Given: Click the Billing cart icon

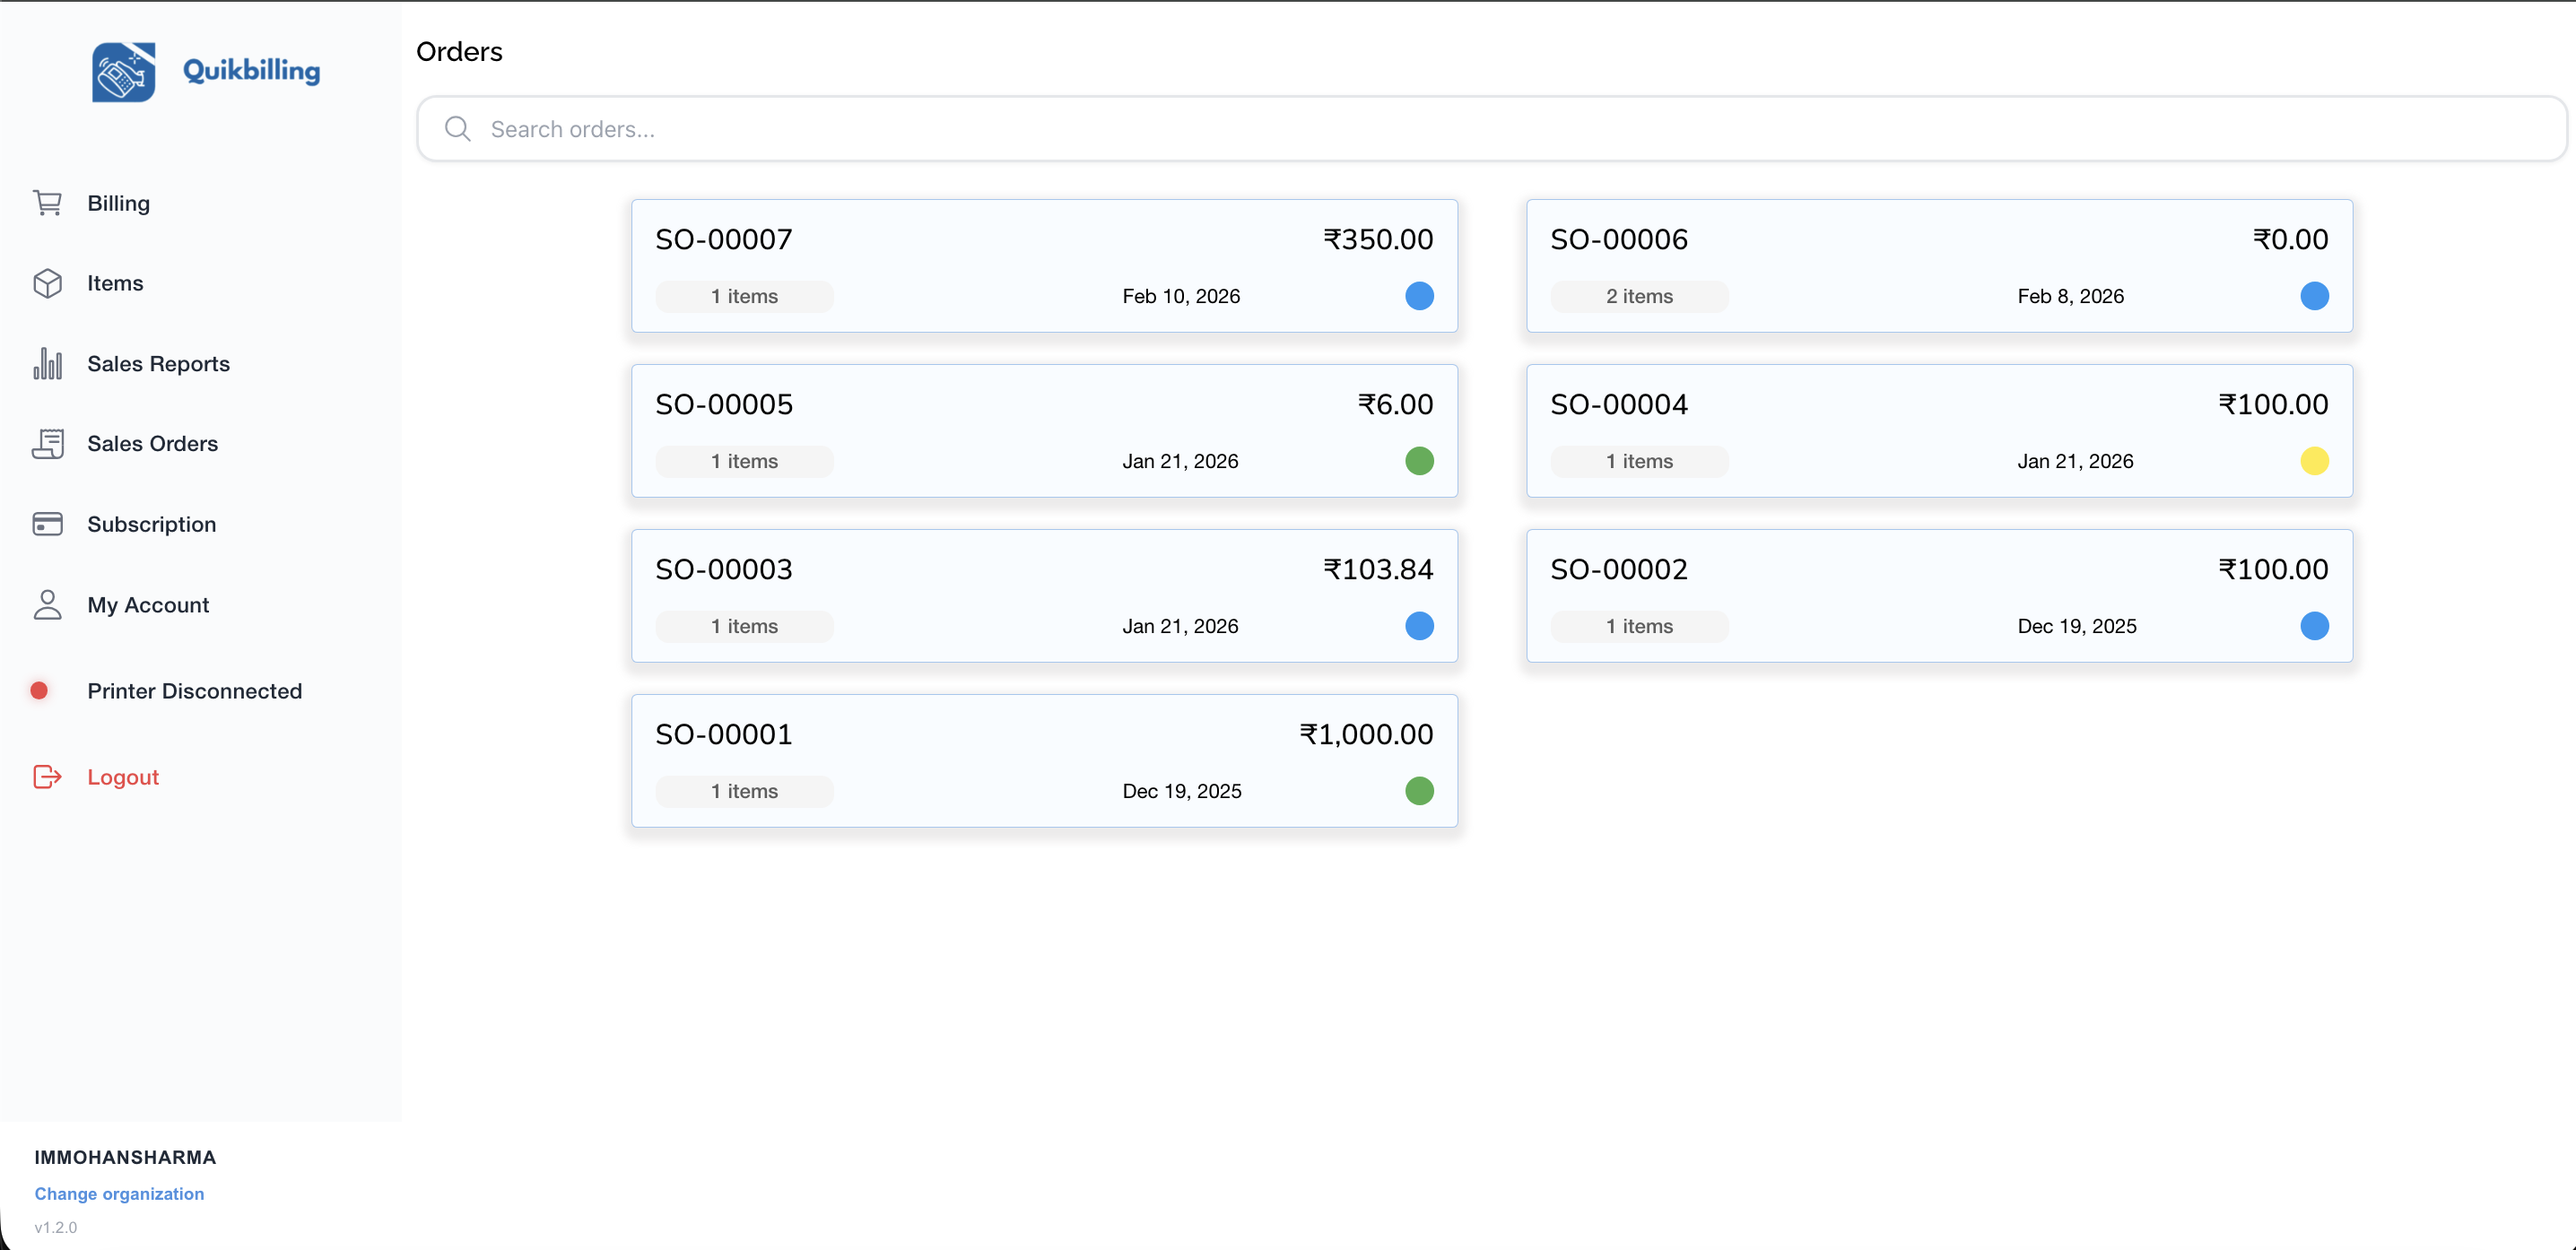Looking at the screenshot, I should 47,203.
